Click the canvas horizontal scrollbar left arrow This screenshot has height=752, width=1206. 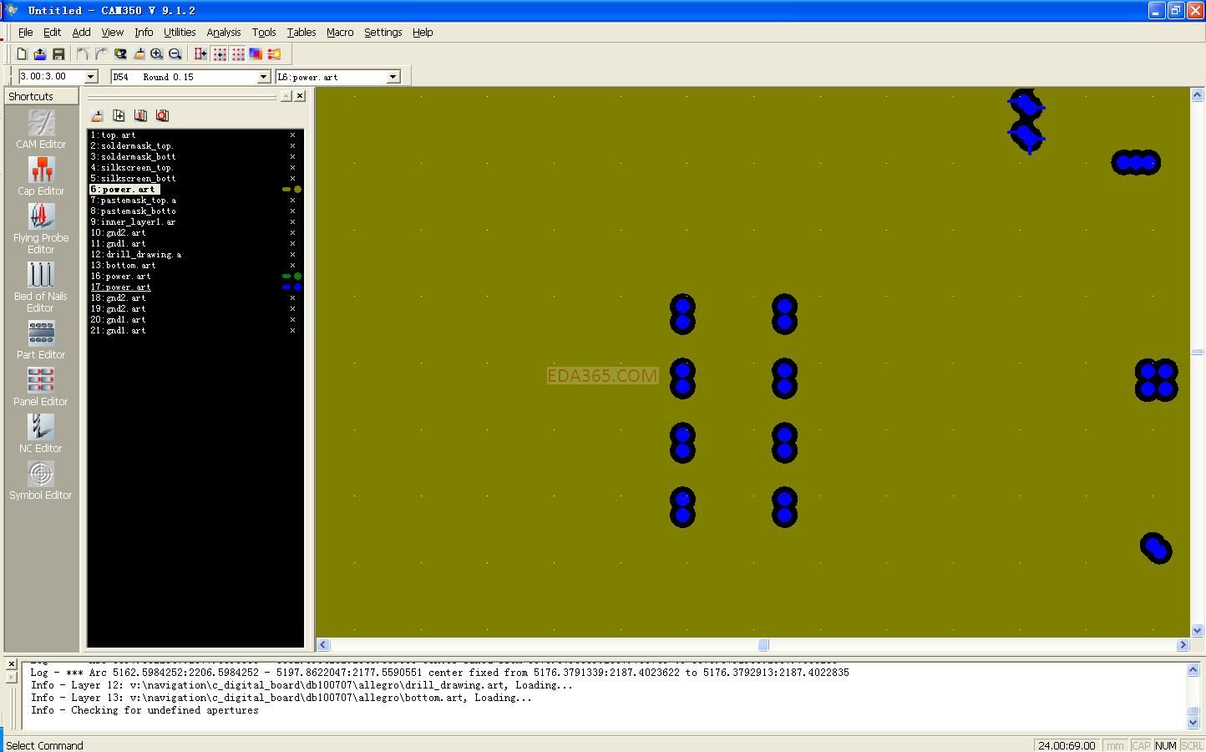tap(323, 645)
